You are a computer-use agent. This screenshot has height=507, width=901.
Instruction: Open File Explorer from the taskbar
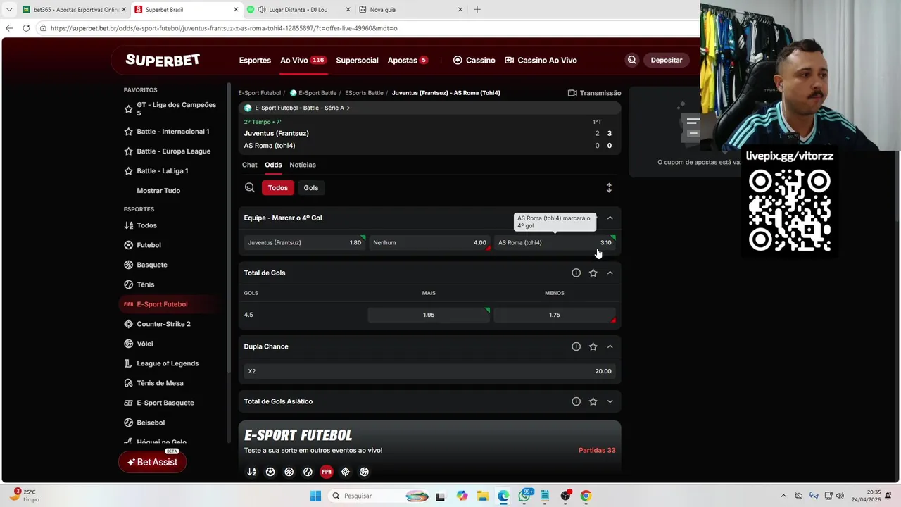pyautogui.click(x=482, y=496)
